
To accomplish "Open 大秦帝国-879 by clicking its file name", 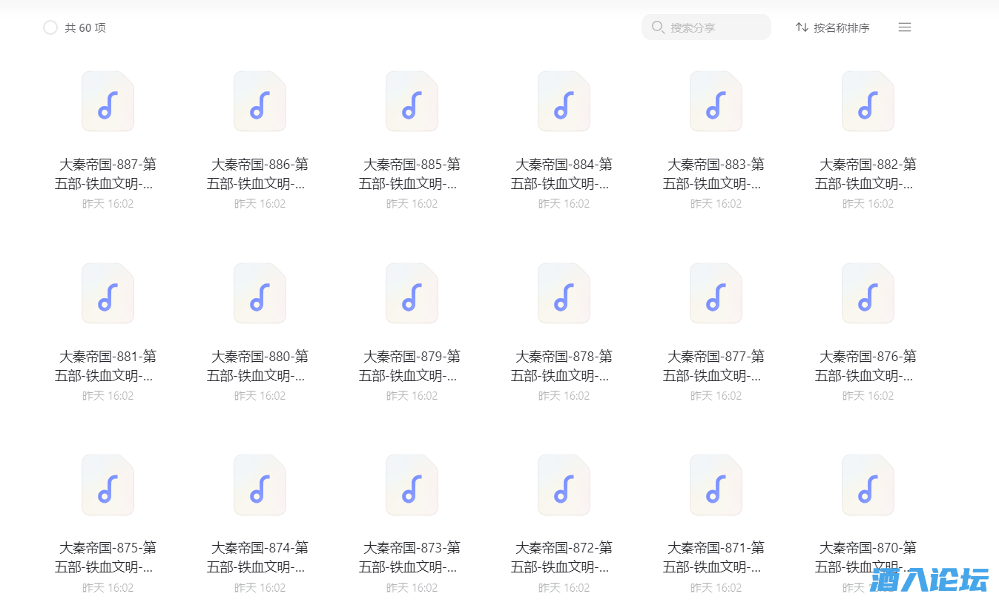I will (x=412, y=366).
